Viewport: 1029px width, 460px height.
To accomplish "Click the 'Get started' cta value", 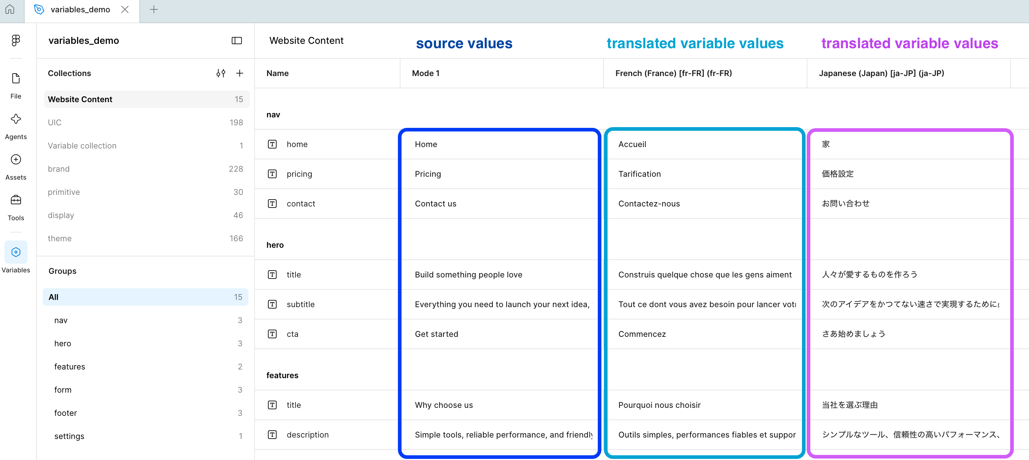I will [x=436, y=334].
